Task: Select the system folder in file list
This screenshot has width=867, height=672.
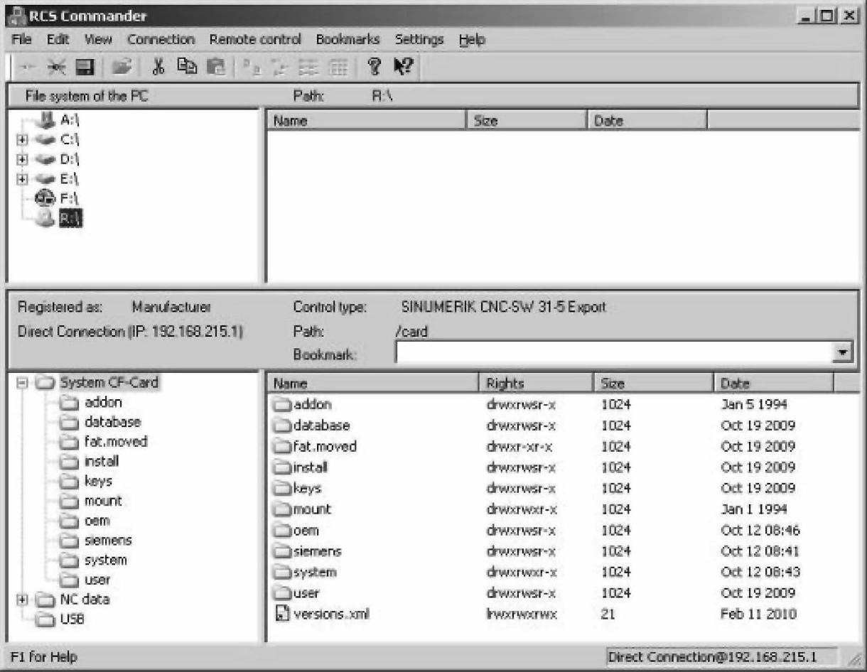Action: (x=313, y=572)
